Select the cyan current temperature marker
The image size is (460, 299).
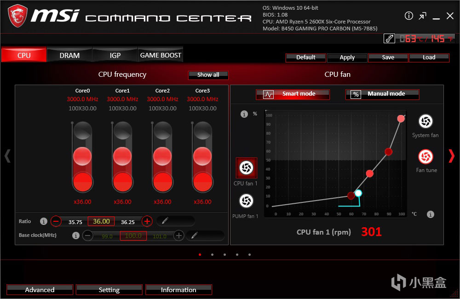pos(358,193)
